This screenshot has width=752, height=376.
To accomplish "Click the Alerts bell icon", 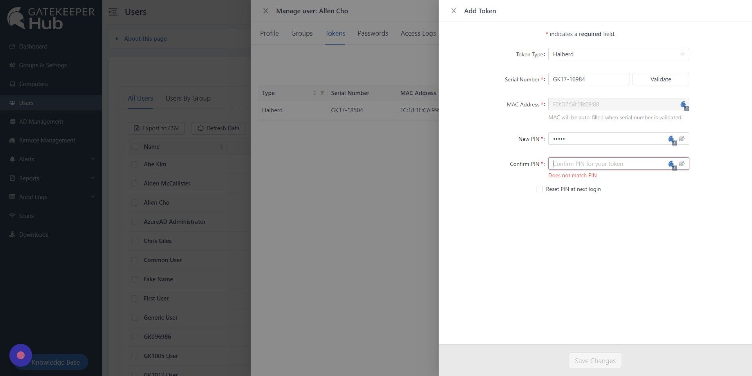I will [12, 159].
